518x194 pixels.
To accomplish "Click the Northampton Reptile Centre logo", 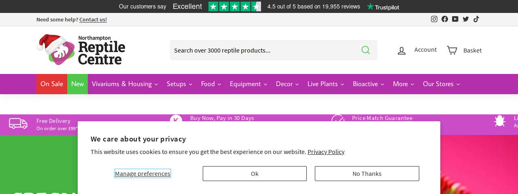I will pos(81,50).
